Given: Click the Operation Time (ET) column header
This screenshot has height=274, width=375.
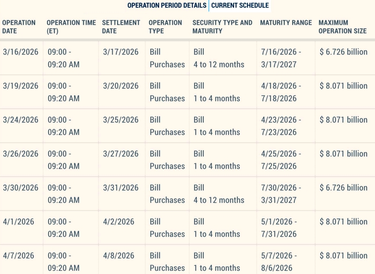Looking at the screenshot, I should [x=71, y=27].
